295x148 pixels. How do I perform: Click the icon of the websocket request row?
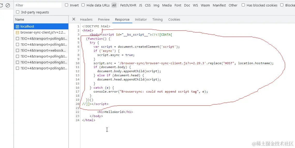pos(18,50)
